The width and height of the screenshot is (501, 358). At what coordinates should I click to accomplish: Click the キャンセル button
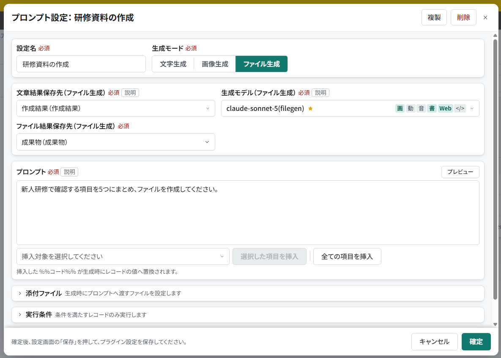434,341
